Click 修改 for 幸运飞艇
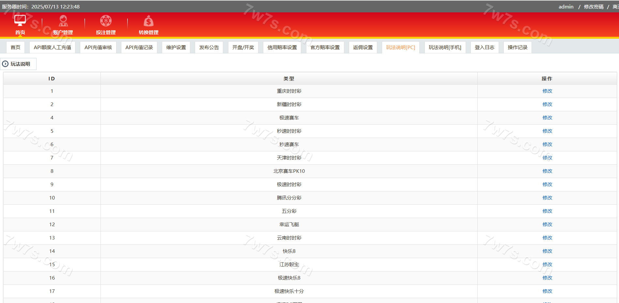The height and width of the screenshot is (303, 619). click(547, 225)
